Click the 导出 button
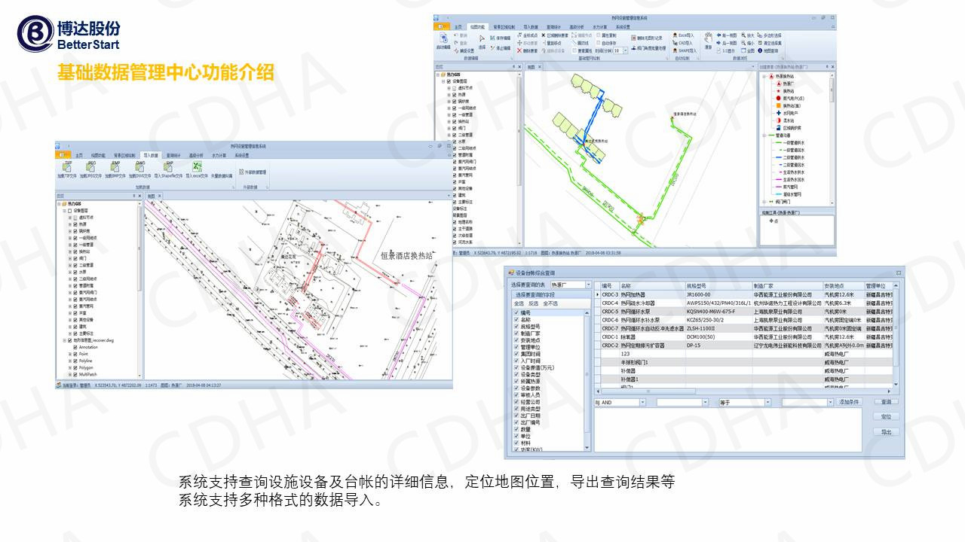This screenshot has height=542, width=965. 886,432
